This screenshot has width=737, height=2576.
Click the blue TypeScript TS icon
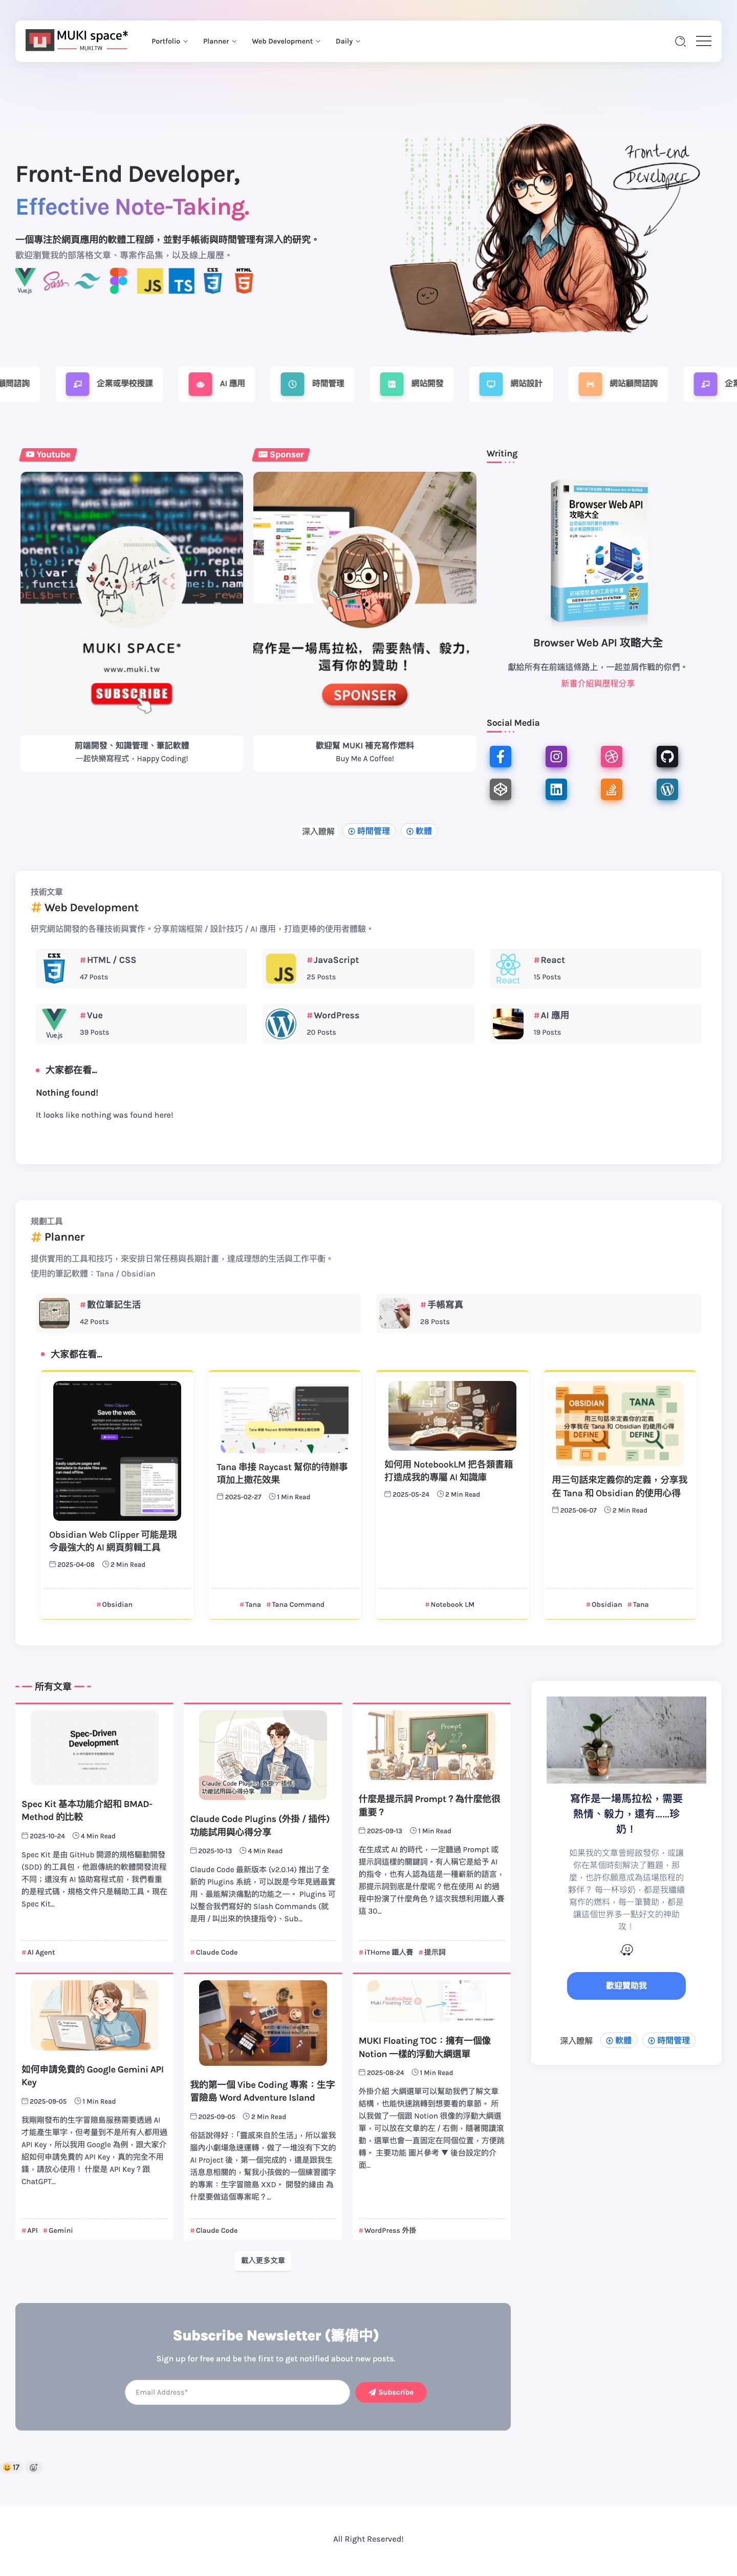pyautogui.click(x=182, y=282)
